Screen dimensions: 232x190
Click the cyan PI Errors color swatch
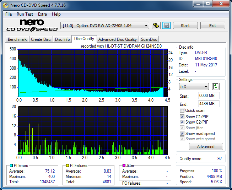(11, 165)
